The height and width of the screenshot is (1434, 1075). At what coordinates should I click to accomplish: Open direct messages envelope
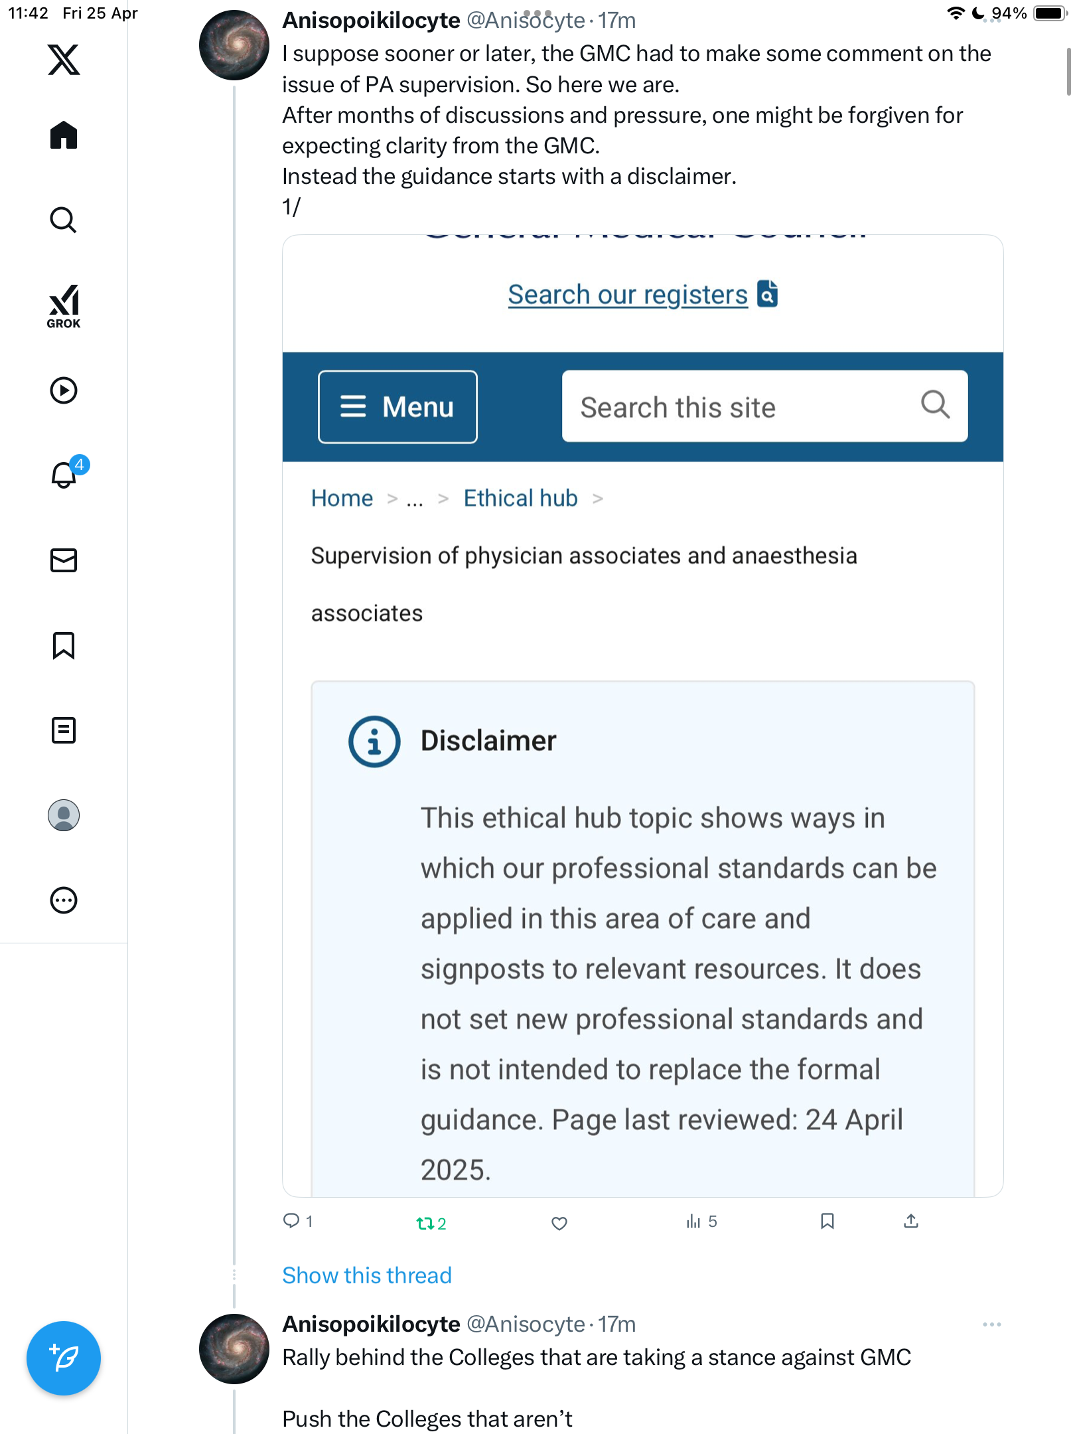tap(64, 560)
